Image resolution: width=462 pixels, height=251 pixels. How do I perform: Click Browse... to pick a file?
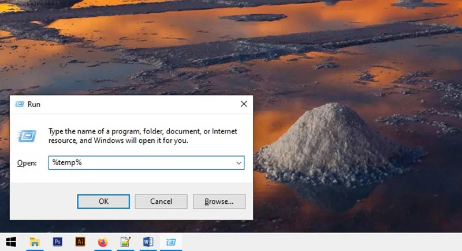[x=219, y=201]
